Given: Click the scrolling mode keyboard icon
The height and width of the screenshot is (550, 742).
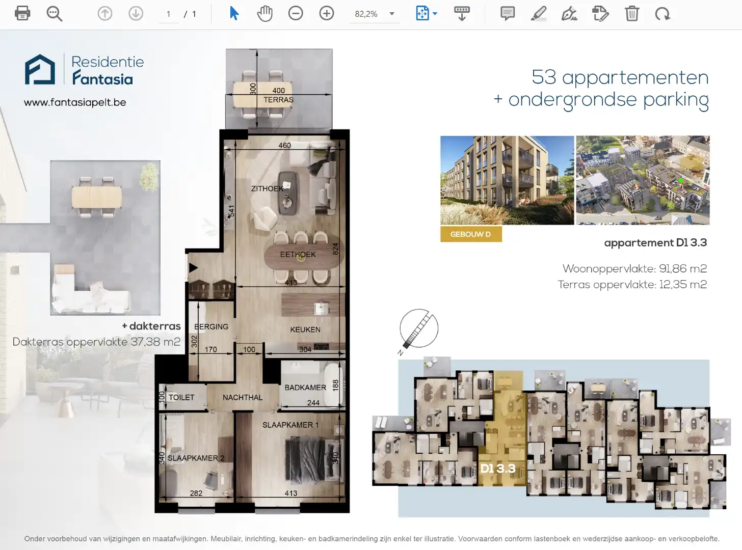Looking at the screenshot, I should (x=462, y=13).
